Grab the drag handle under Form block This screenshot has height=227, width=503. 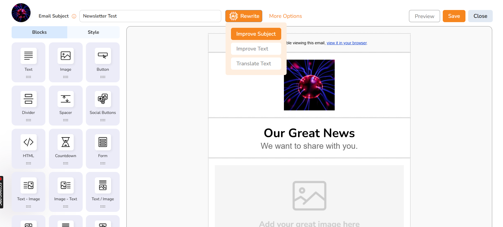[x=103, y=163]
